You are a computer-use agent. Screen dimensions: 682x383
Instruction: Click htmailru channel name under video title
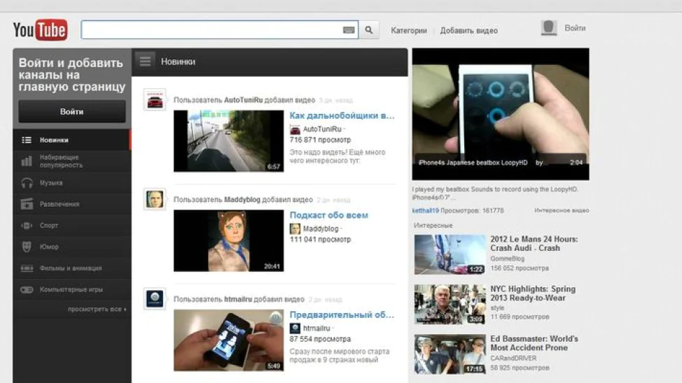(x=316, y=328)
